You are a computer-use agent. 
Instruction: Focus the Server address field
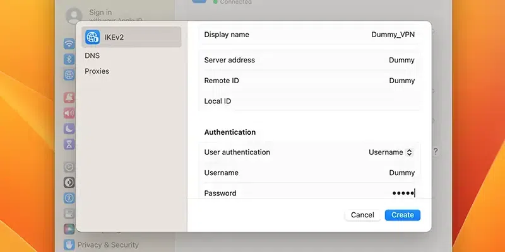353,60
